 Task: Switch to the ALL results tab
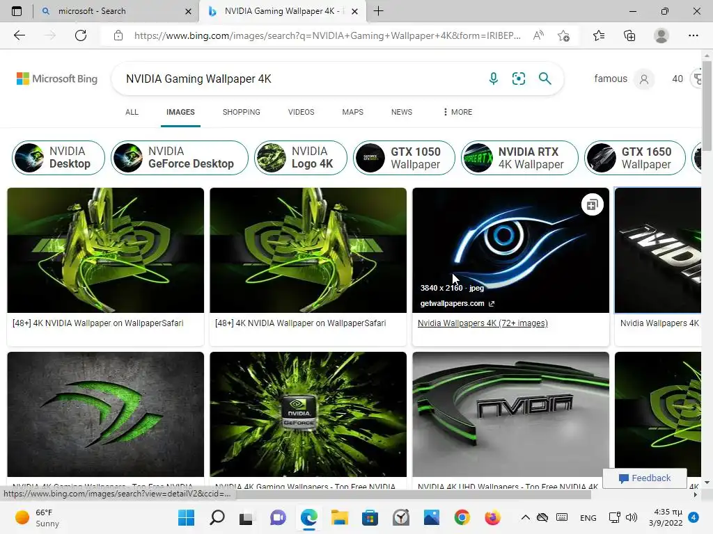pos(132,112)
